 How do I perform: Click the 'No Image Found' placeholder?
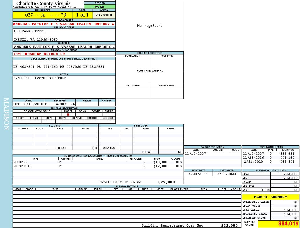coord(150,26)
